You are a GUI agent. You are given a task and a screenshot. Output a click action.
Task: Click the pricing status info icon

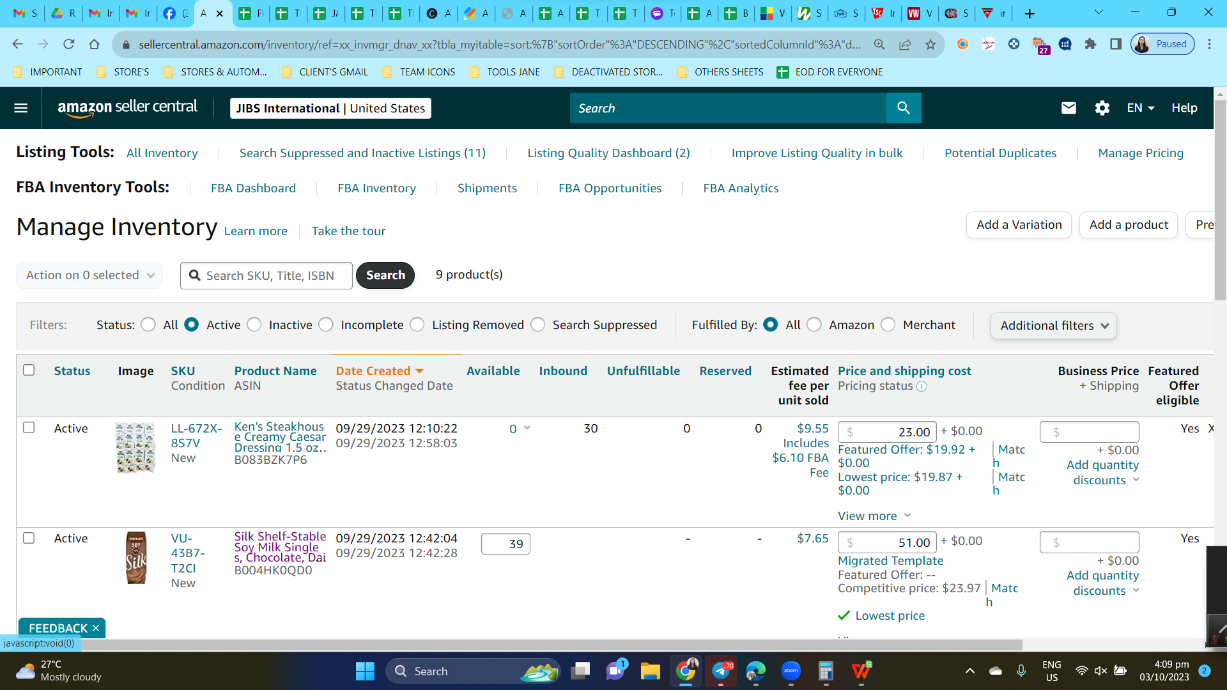coord(922,386)
